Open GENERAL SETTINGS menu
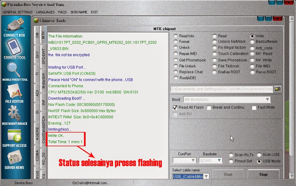This screenshot has height=186, width=296. tap(17, 12)
